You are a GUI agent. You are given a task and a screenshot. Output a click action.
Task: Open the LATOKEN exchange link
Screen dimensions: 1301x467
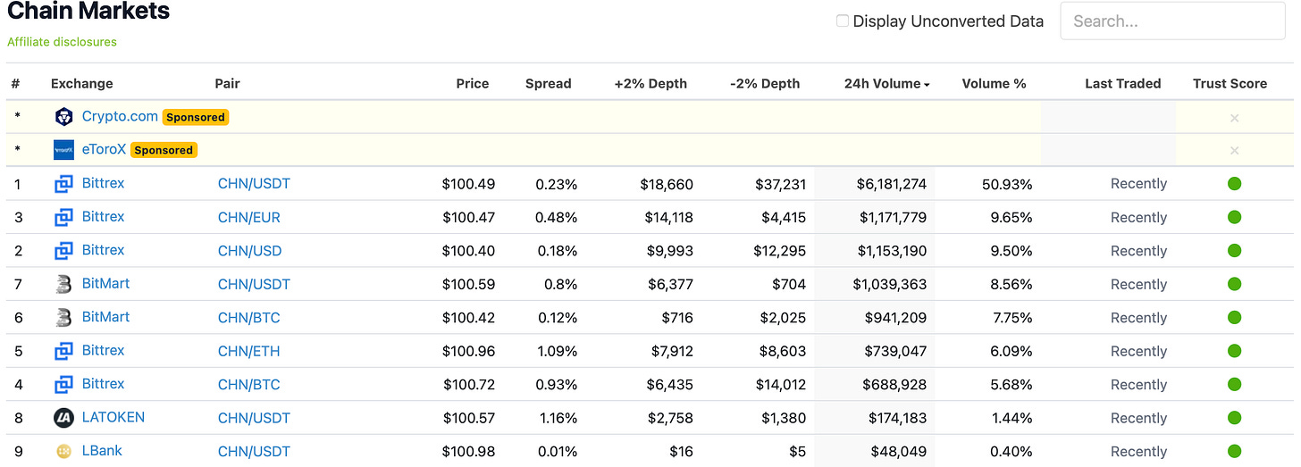click(x=113, y=417)
